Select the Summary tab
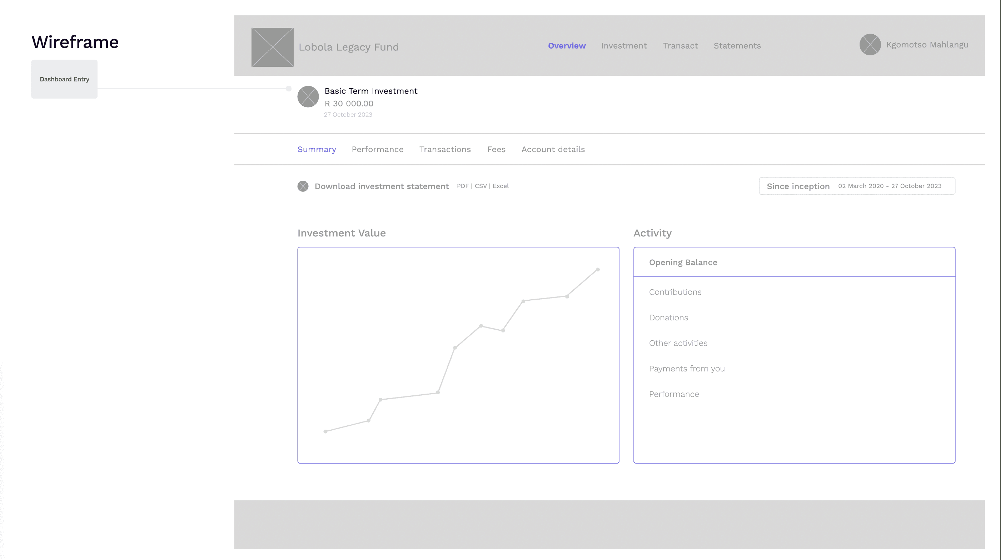Viewport: 1001px width, 560px height. (x=316, y=150)
